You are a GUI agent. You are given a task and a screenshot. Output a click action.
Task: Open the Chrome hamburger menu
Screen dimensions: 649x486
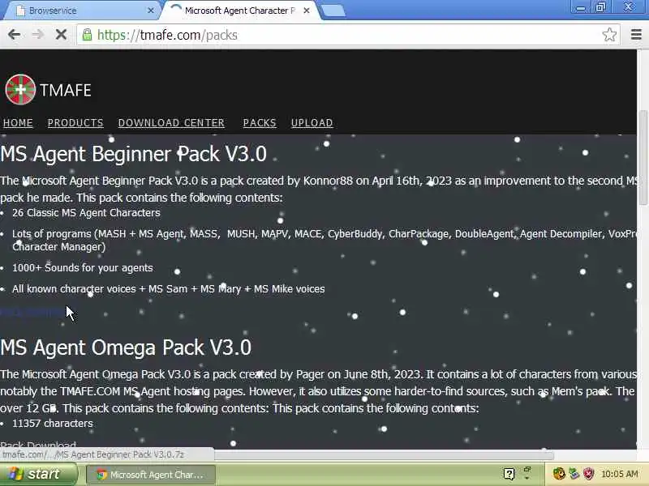(x=636, y=34)
